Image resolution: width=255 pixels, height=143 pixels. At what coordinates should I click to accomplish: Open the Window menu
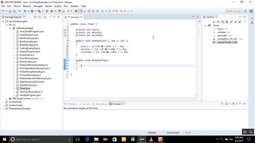click(x=75, y=6)
